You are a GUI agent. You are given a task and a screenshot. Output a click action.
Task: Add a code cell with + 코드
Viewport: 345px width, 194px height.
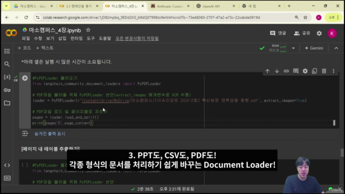[x=24, y=48]
